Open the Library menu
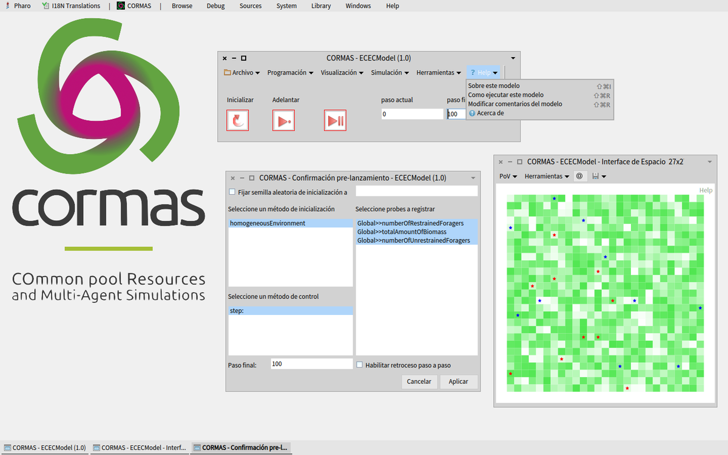 (x=321, y=5)
